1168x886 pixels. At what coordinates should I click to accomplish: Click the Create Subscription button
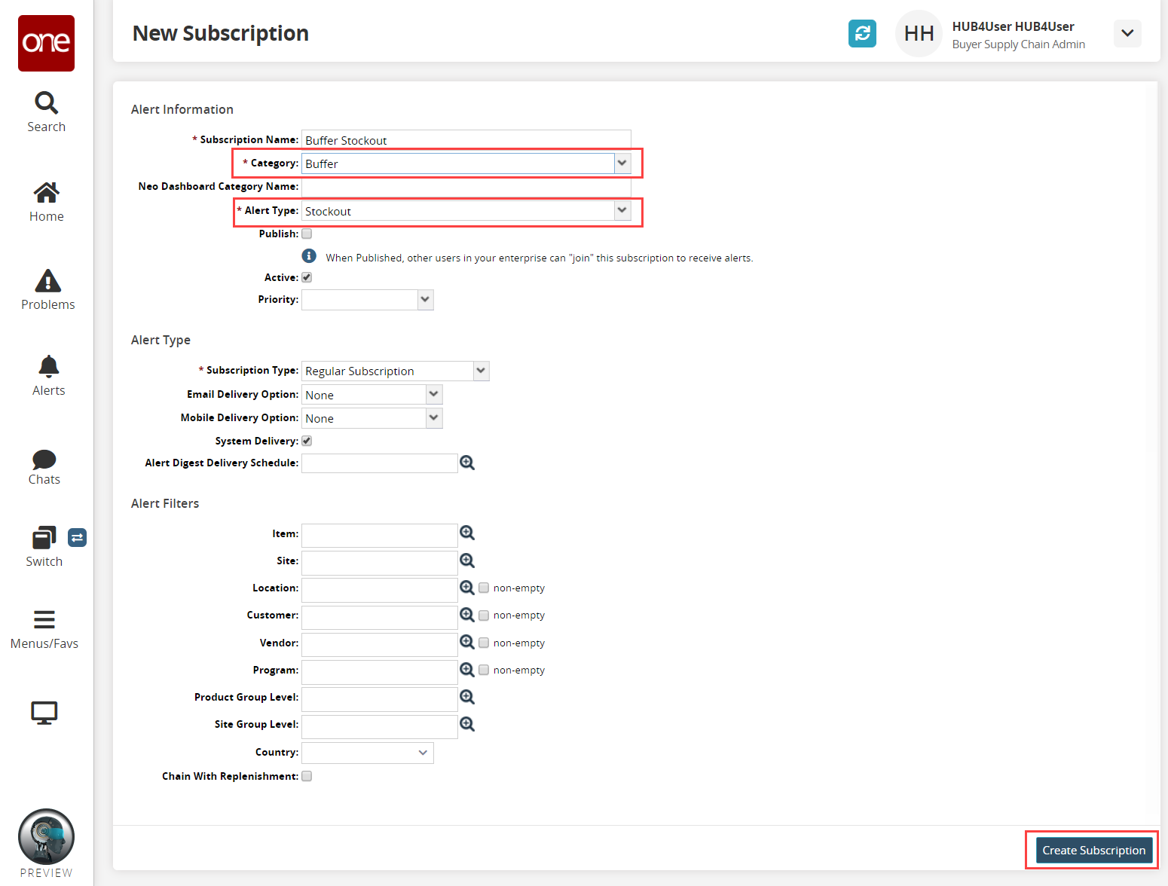pyautogui.click(x=1093, y=851)
